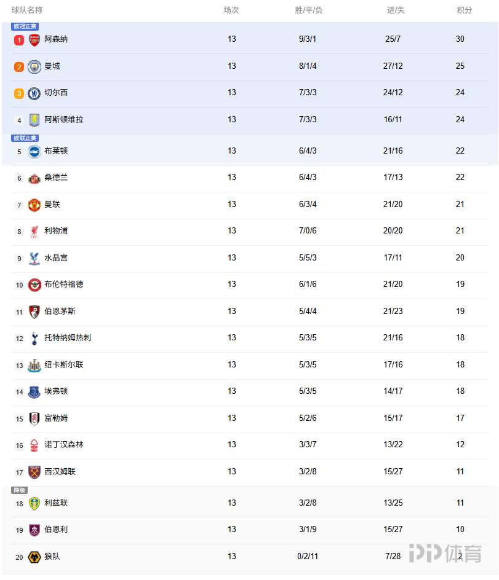Click the Manchester United crest icon
The height and width of the screenshot is (580, 499).
34,205
